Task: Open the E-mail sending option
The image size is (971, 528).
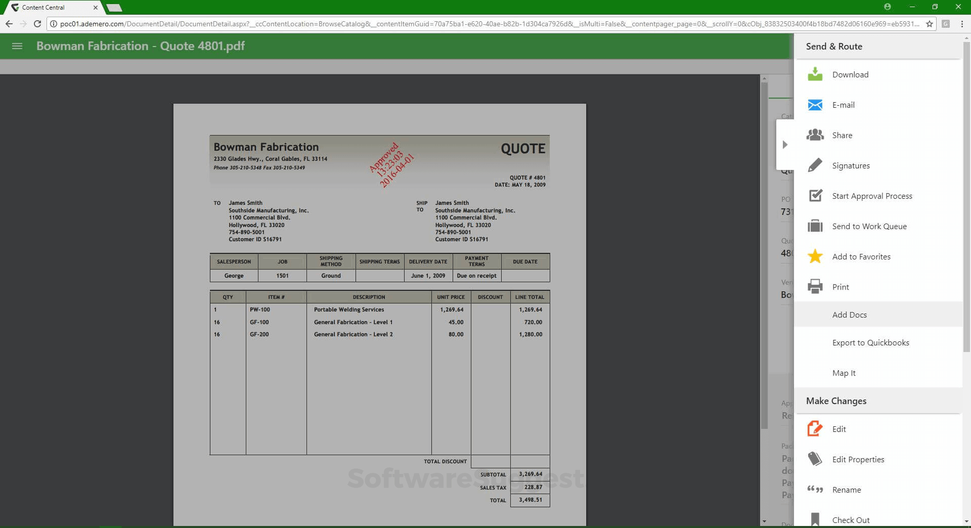Action: [x=815, y=105]
